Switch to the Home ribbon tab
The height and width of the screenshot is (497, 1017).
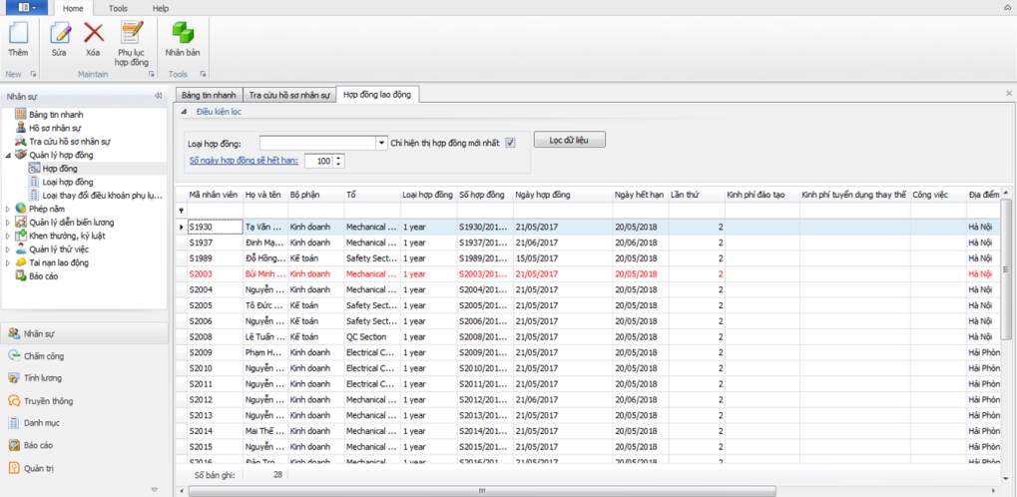[x=73, y=8]
